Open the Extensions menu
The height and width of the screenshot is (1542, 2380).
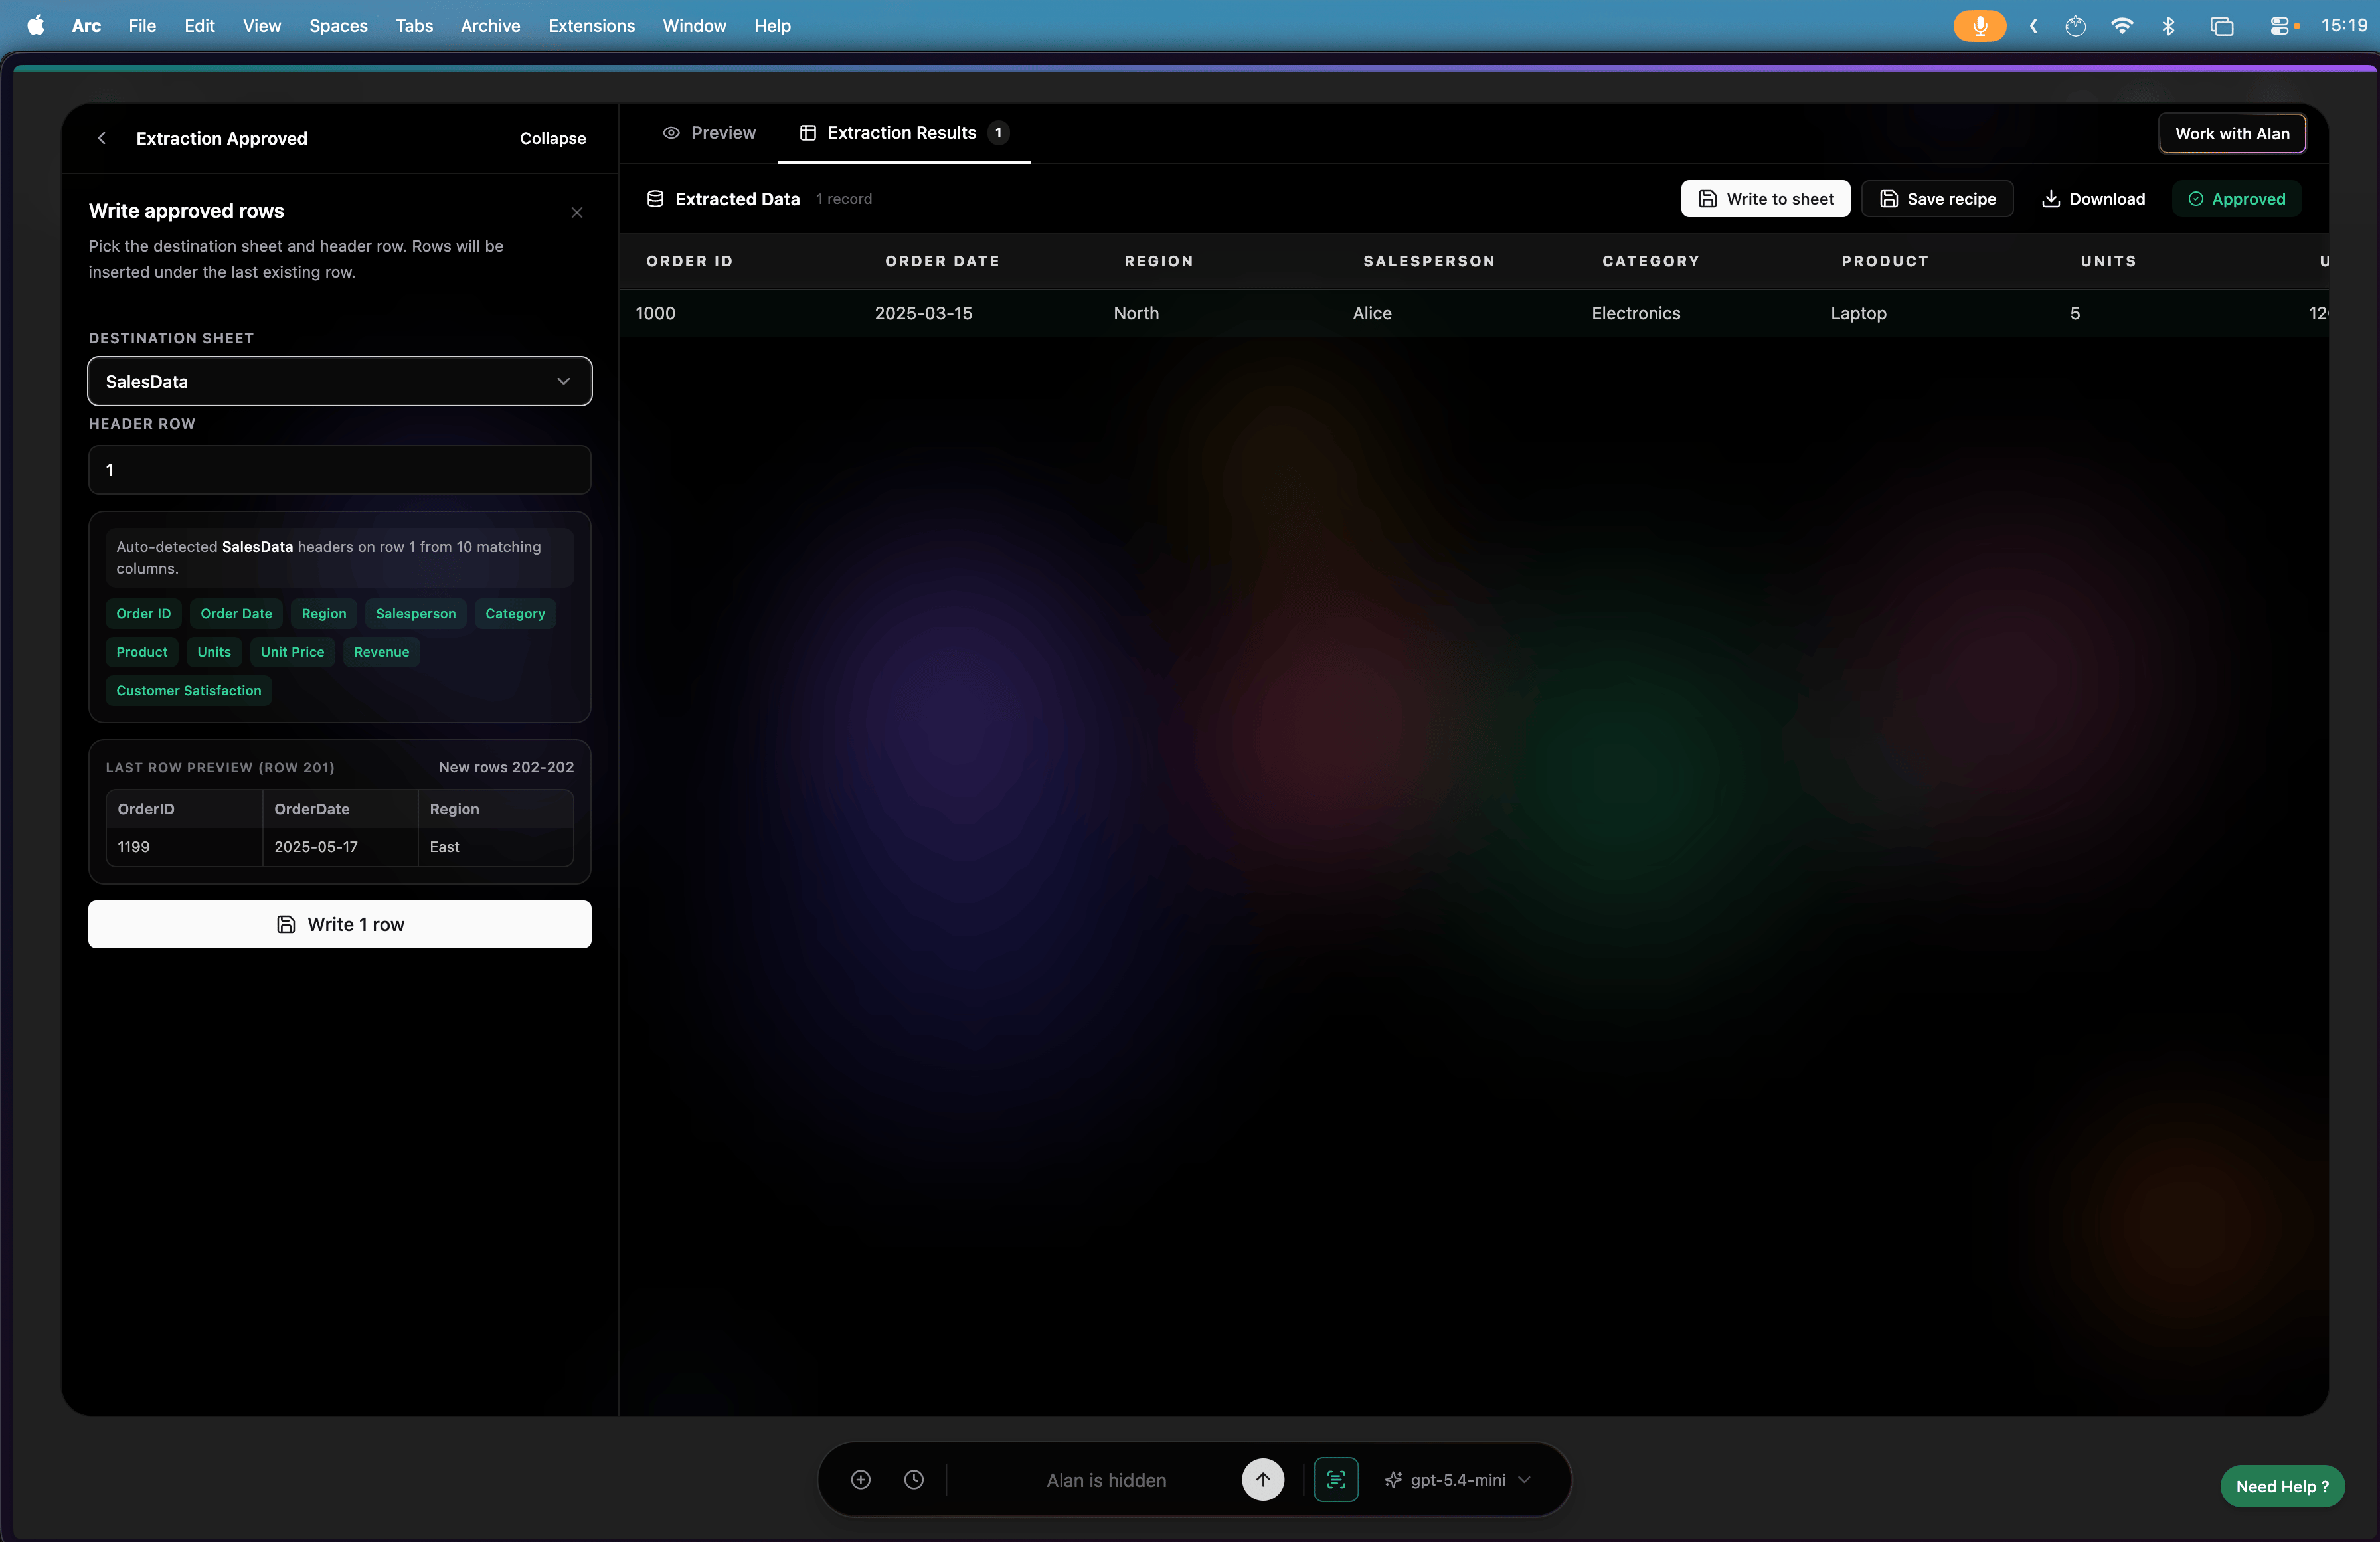(x=591, y=26)
